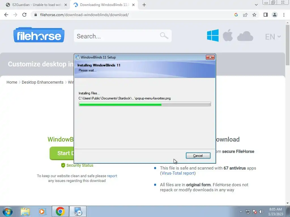The height and width of the screenshot is (217, 290).
Task: Open the Chrome profile menu
Action: (275, 15)
